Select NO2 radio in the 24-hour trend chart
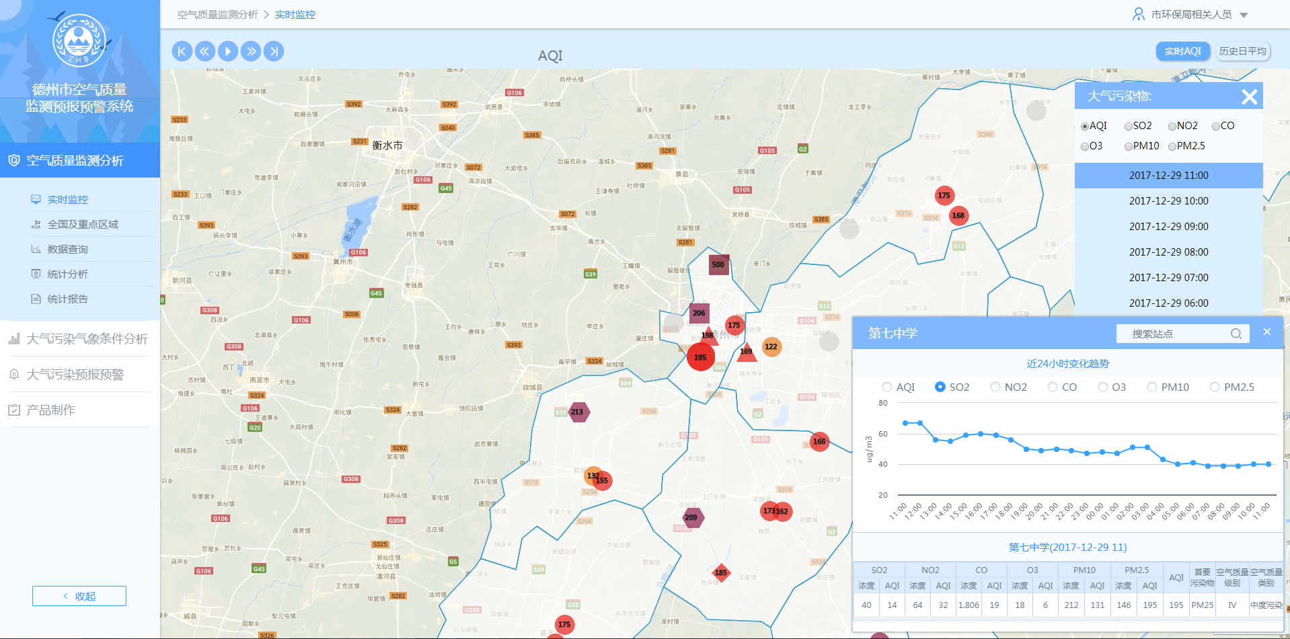This screenshot has width=1290, height=639. (x=995, y=387)
